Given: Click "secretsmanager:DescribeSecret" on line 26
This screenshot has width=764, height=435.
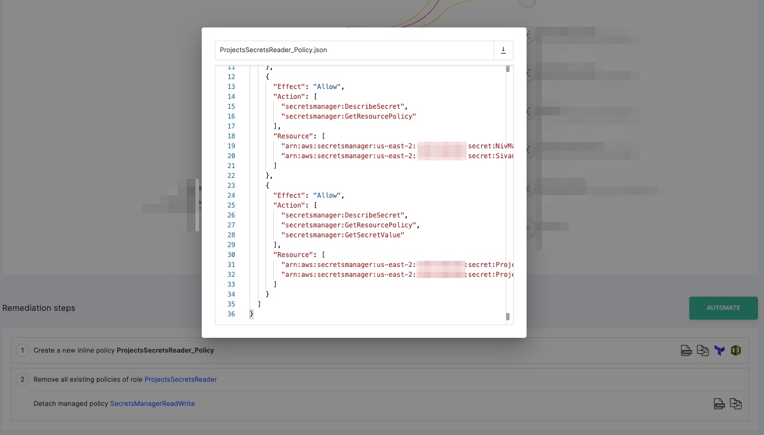Looking at the screenshot, I should click(x=344, y=215).
